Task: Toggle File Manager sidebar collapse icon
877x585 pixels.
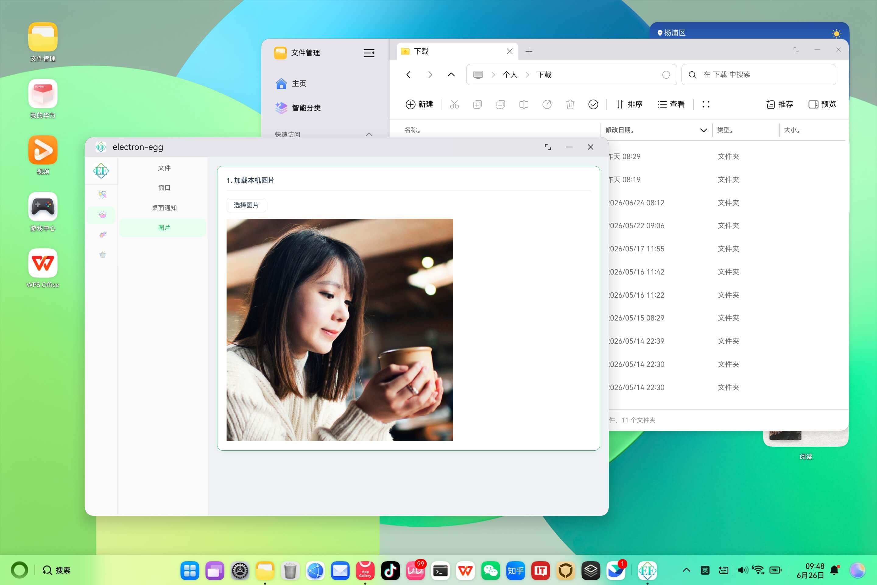Action: pyautogui.click(x=369, y=53)
